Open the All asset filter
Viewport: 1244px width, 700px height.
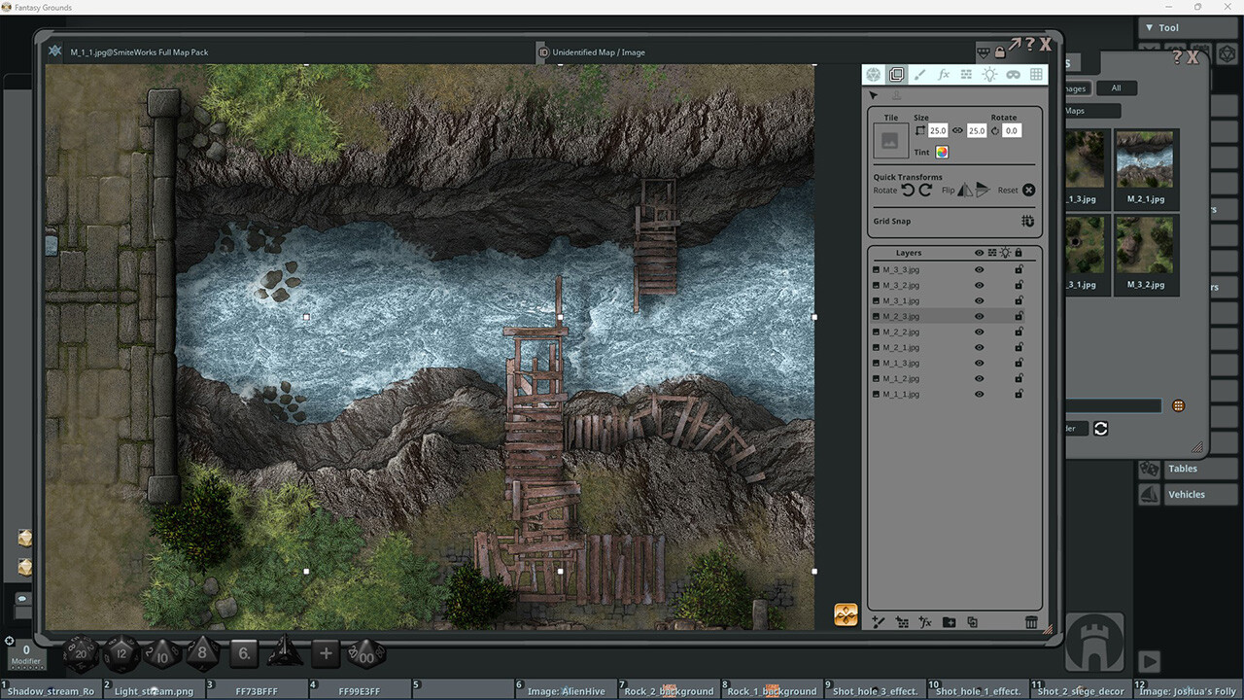1116,87
